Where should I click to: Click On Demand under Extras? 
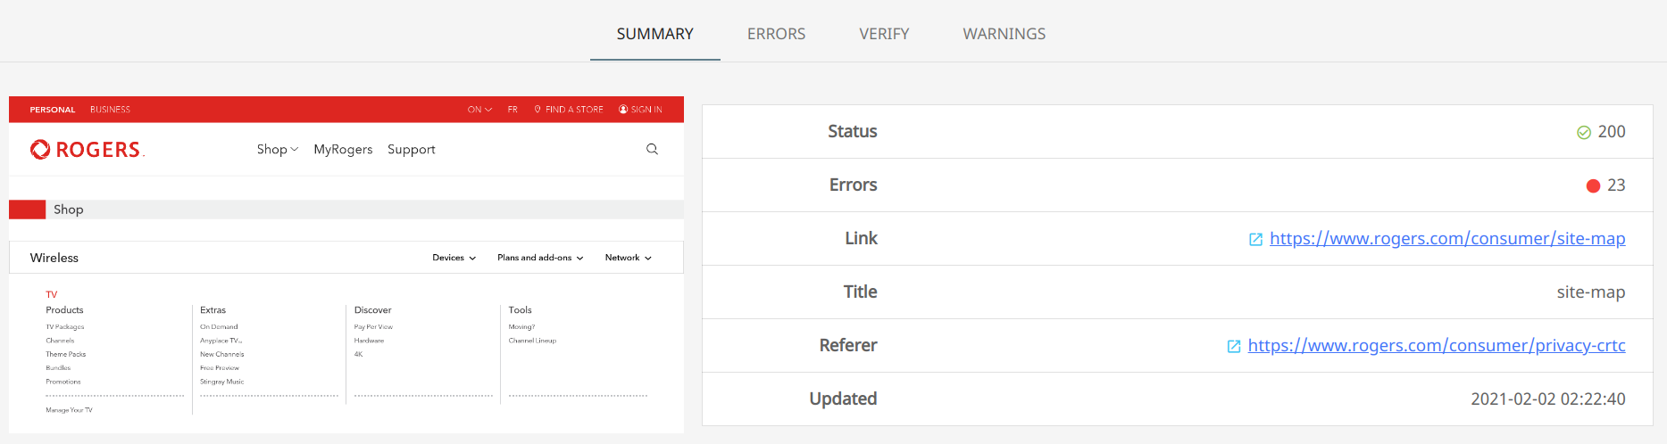[219, 327]
